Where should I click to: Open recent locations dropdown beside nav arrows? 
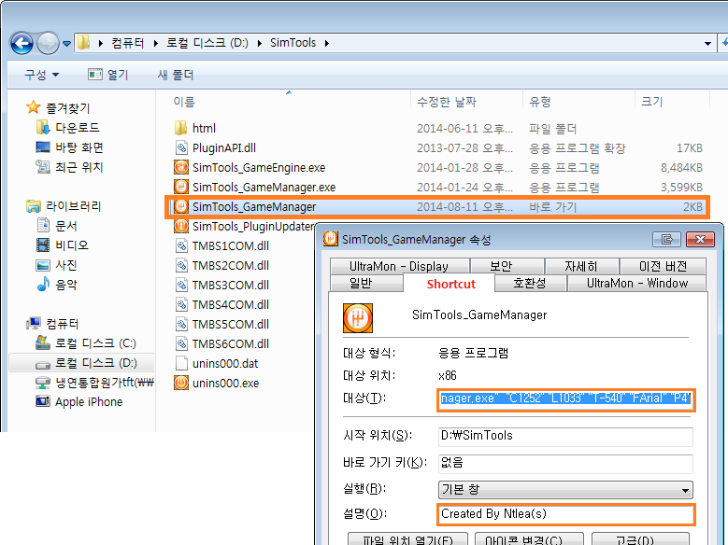pyautogui.click(x=67, y=44)
